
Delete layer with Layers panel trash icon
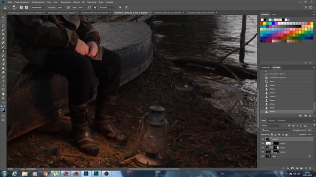point(310,168)
